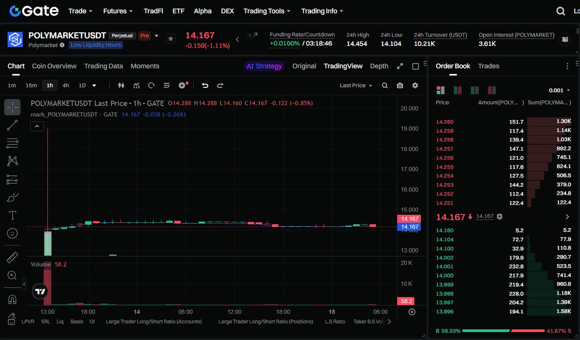Open the emoji icons tool

[x=13, y=233]
